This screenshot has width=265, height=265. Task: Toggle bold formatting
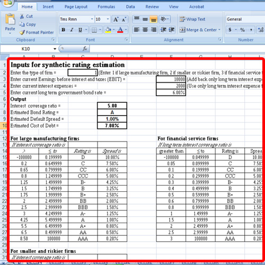(x=63, y=30)
